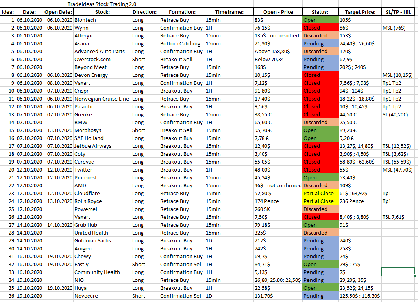Click the green Open status in Biontech row

pyautogui.click(x=320, y=20)
